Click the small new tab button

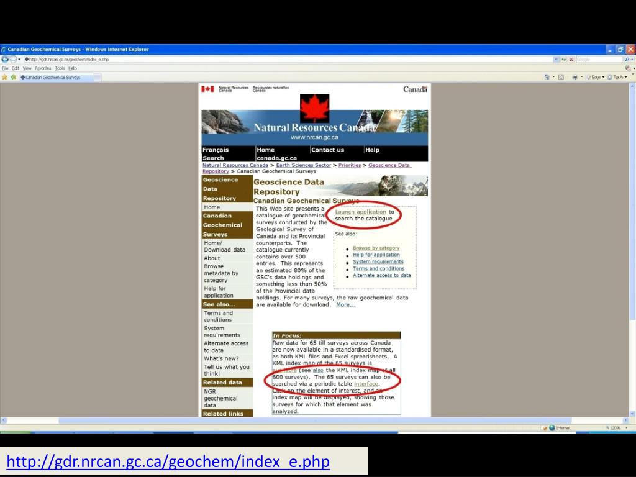(98, 77)
